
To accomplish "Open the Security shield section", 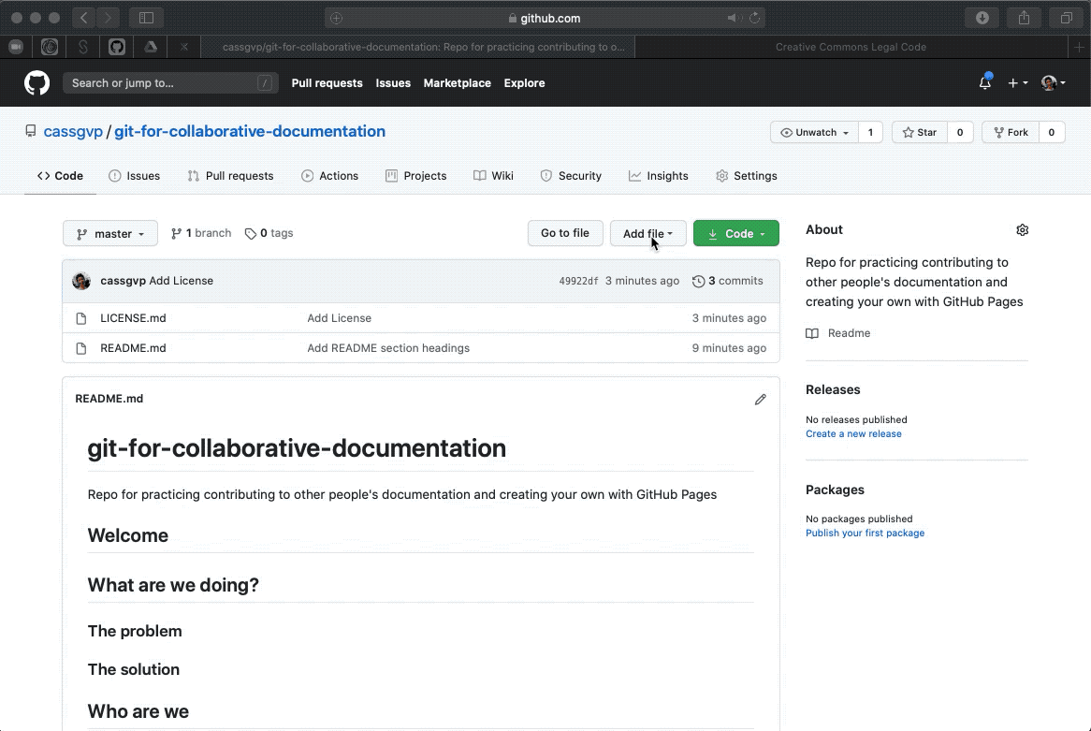I will pos(571,175).
